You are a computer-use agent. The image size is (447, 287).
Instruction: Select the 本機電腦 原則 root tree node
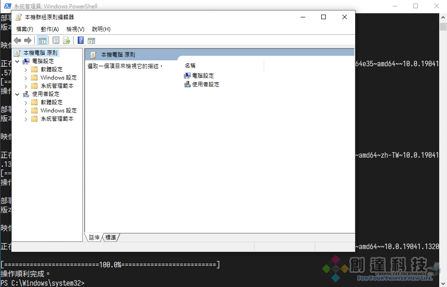coord(40,53)
